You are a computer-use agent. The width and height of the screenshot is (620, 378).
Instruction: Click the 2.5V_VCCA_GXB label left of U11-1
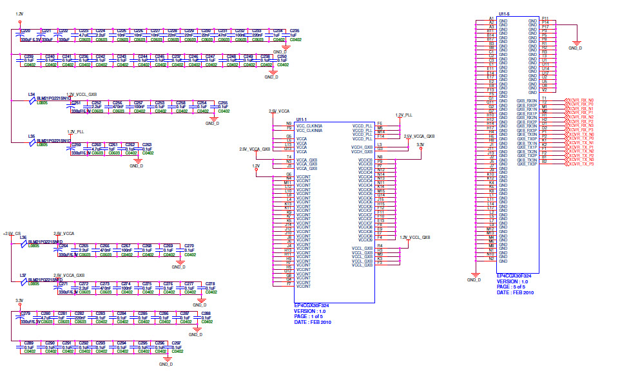(254, 149)
